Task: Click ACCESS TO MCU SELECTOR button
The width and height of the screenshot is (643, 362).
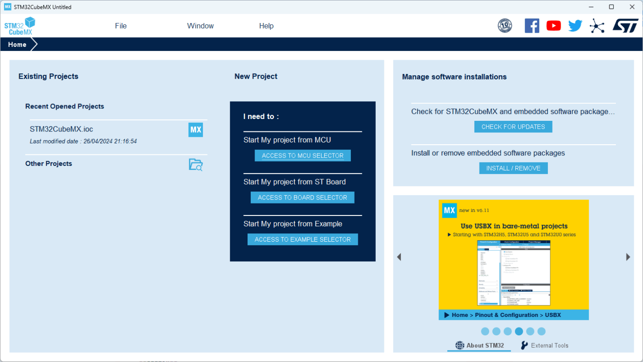Action: (303, 156)
